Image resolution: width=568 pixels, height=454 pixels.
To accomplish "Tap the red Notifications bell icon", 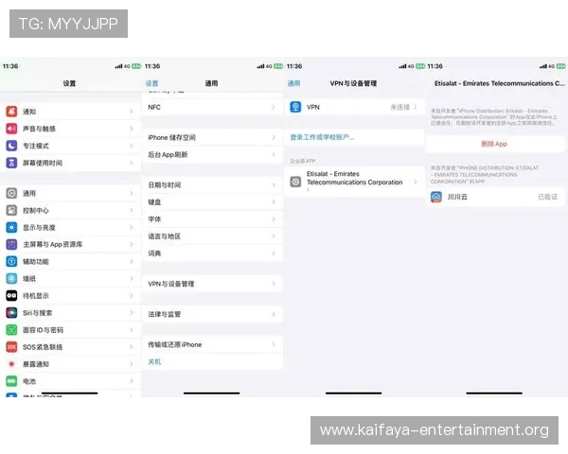I will tap(11, 112).
